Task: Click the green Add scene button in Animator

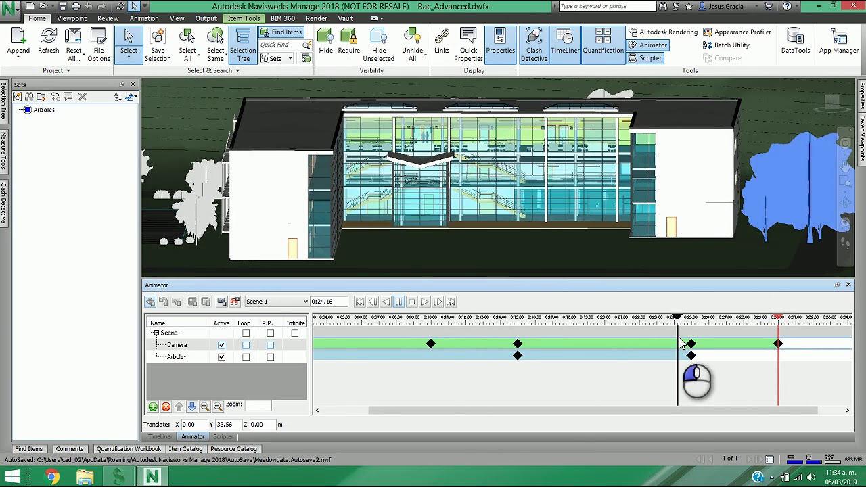Action: [x=153, y=407]
